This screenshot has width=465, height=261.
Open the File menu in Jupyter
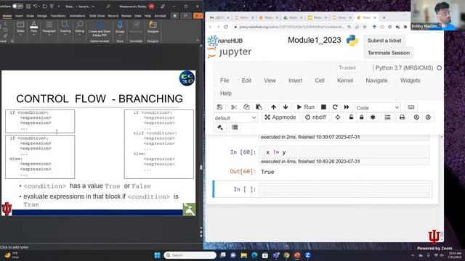(x=225, y=80)
